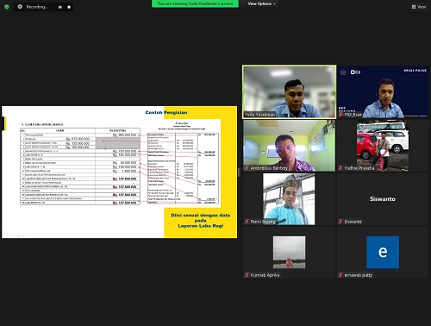The width and height of the screenshot is (431, 326).
Task: Click the grid icon beside View
Action: (x=414, y=7)
